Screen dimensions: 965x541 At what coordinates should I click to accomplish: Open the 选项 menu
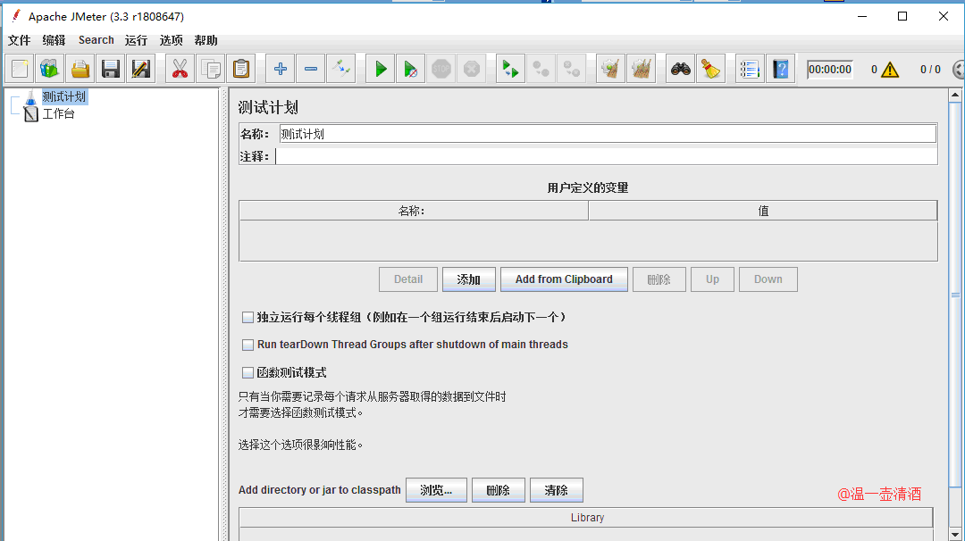tap(171, 40)
